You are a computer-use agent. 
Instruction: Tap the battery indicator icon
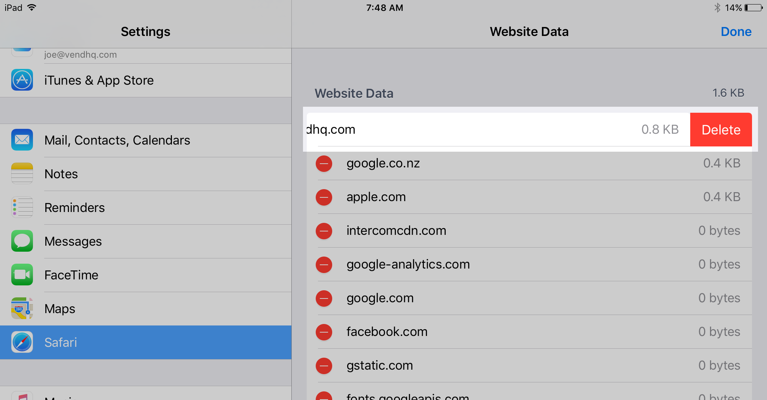tap(754, 7)
